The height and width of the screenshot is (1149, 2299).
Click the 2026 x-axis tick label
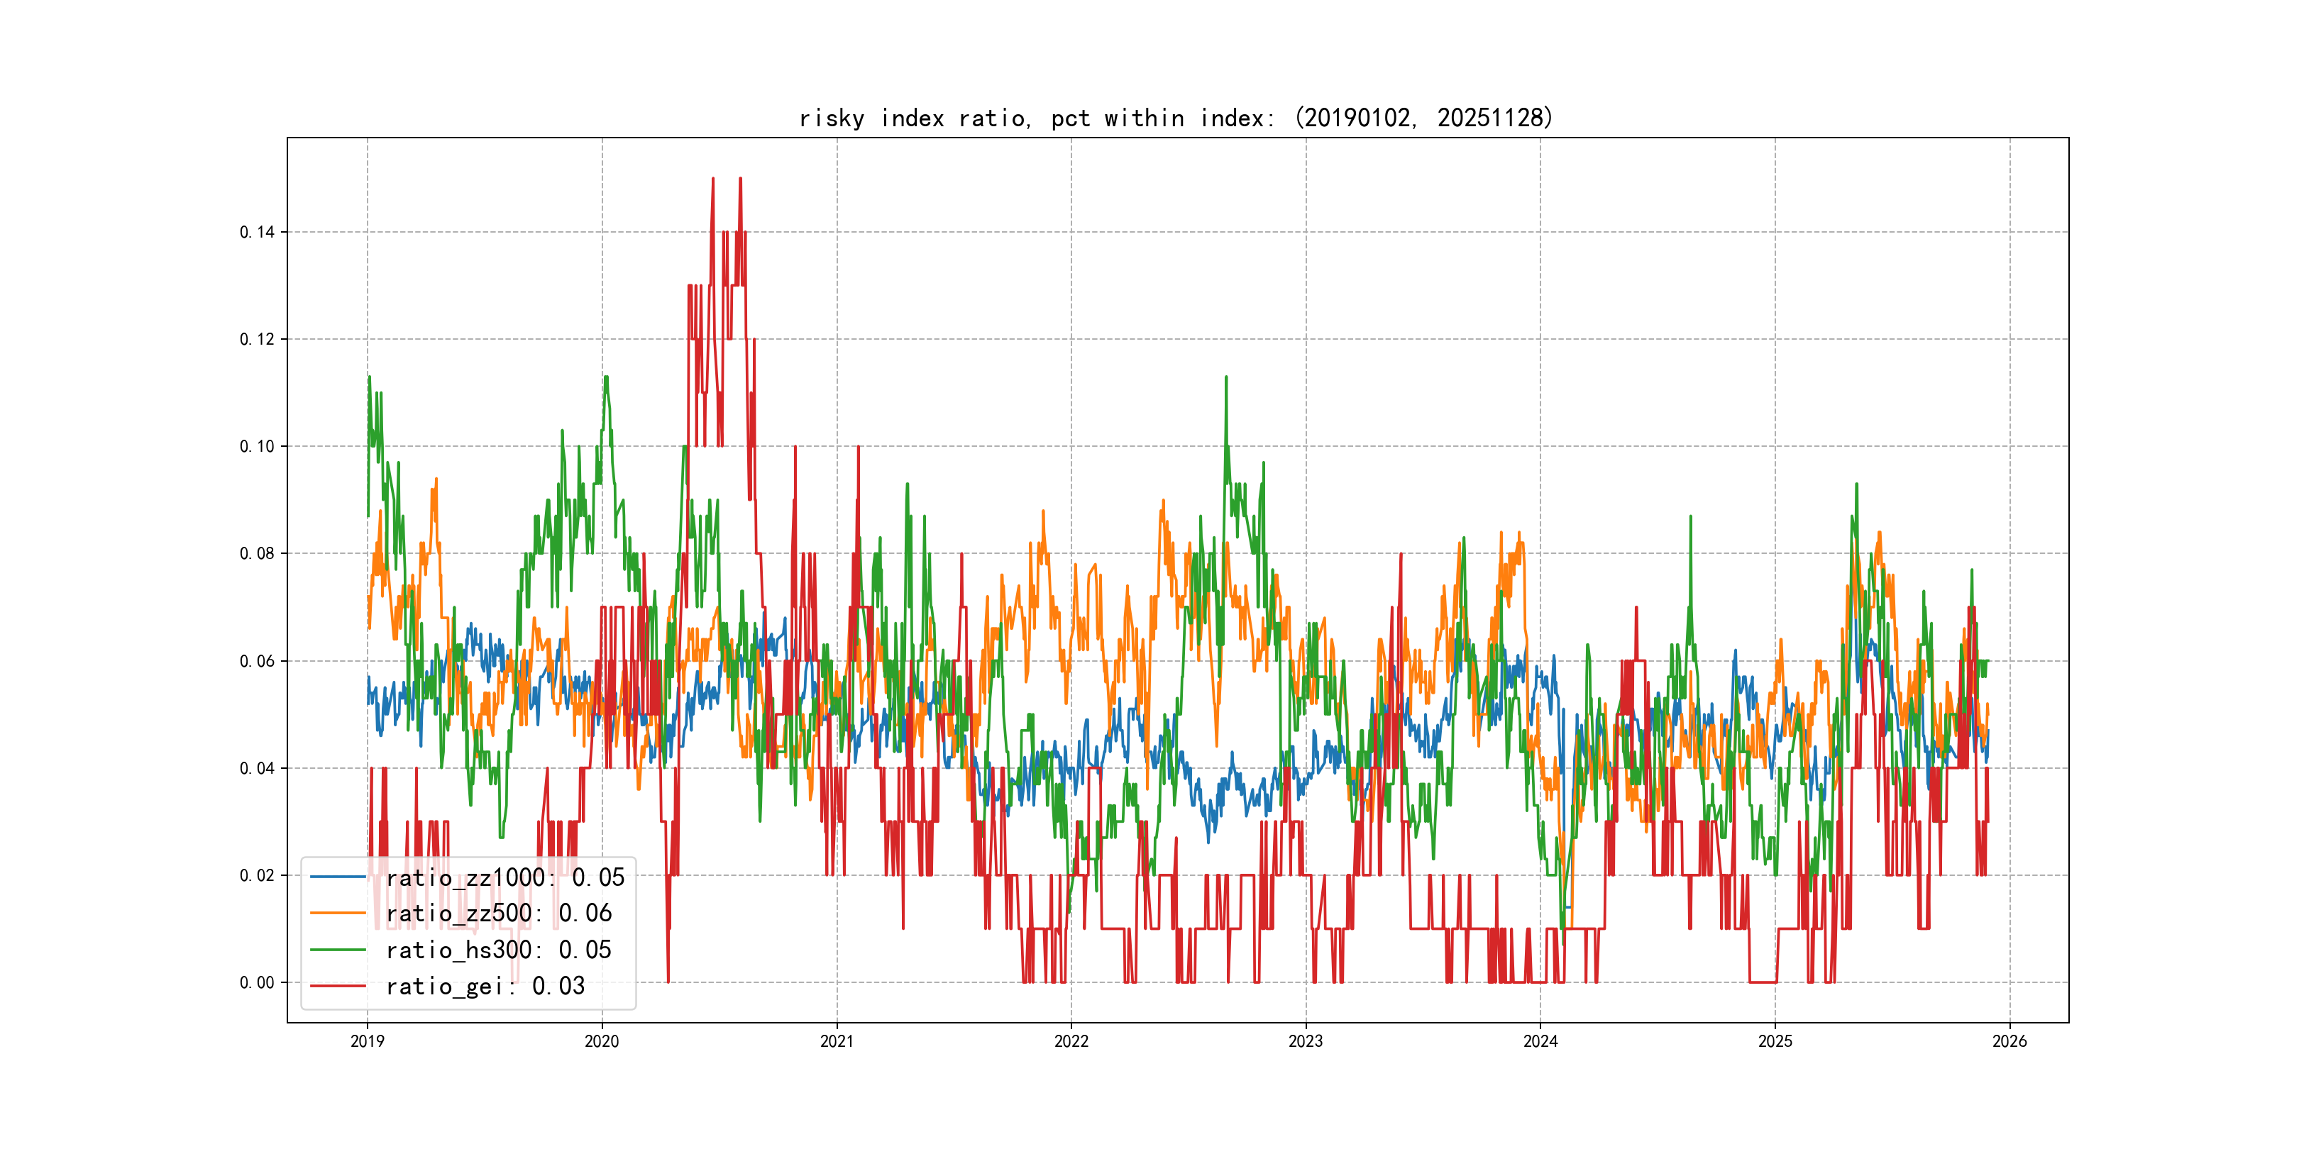point(2009,1041)
